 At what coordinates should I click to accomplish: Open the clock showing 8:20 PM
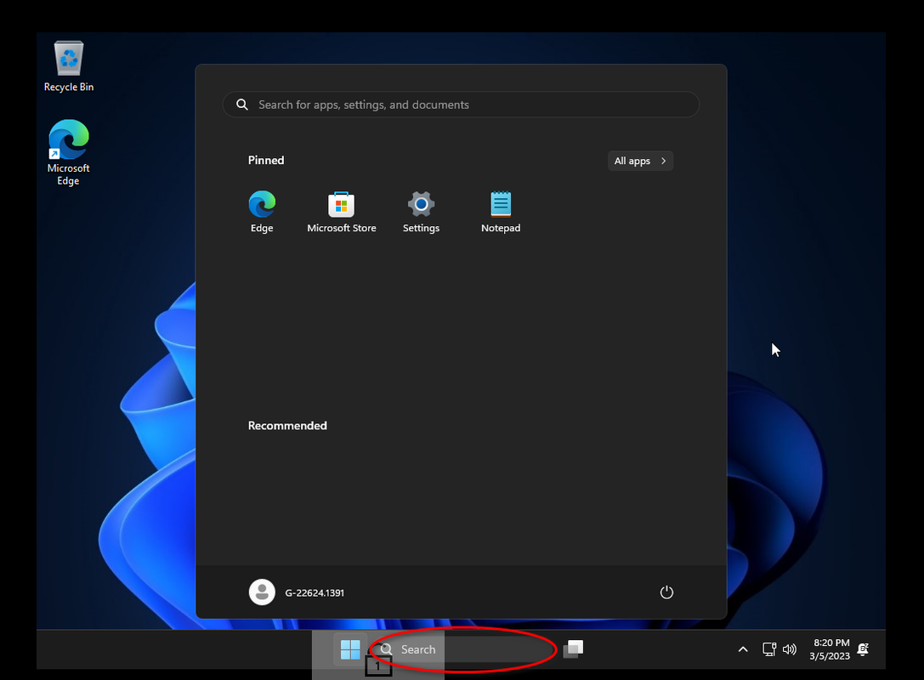point(830,649)
